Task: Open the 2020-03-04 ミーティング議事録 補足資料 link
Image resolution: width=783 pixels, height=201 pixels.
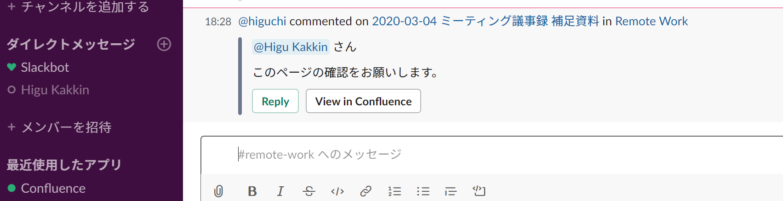Action: click(x=485, y=21)
